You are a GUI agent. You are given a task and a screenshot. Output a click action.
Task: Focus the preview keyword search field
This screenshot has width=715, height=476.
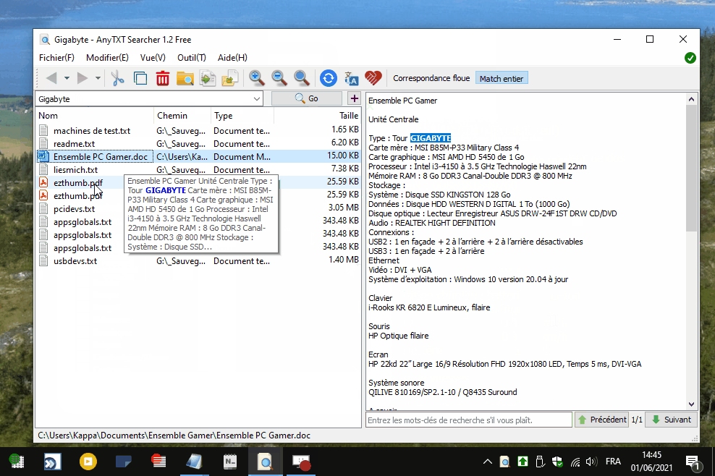tap(469, 420)
